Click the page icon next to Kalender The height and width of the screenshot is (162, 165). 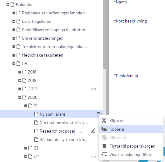12,4
